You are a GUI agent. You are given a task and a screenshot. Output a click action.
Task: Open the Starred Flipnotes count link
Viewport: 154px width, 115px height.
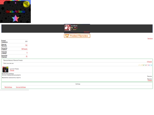tap(26, 45)
